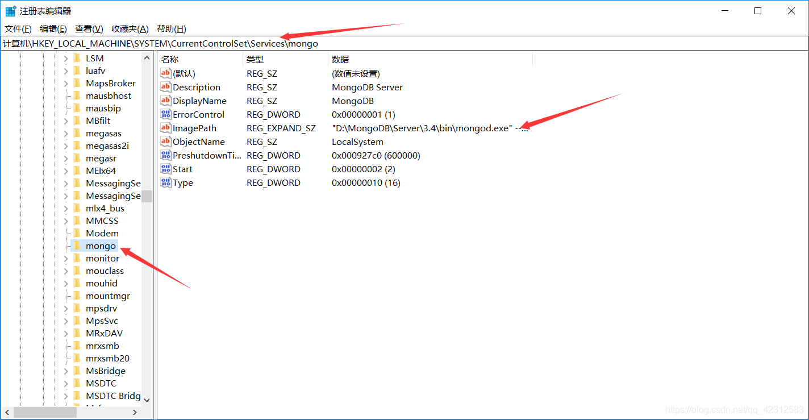The width and height of the screenshot is (809, 420).
Task: Expand the MapsBroker key node
Action: point(66,83)
